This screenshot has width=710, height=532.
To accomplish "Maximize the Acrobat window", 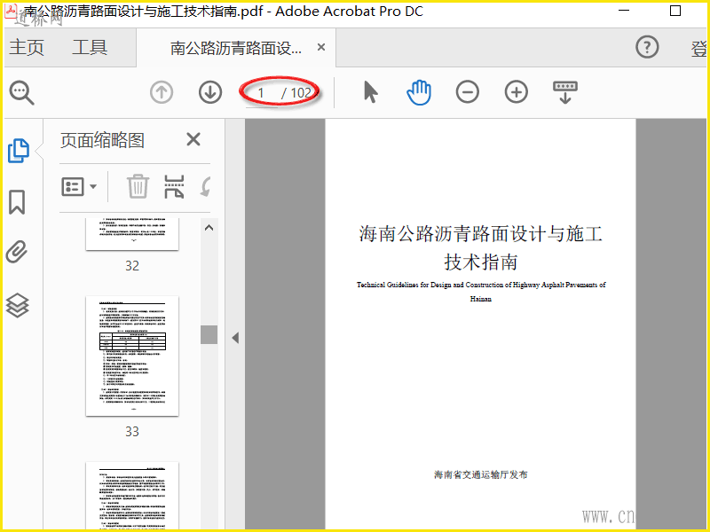I will [675, 11].
